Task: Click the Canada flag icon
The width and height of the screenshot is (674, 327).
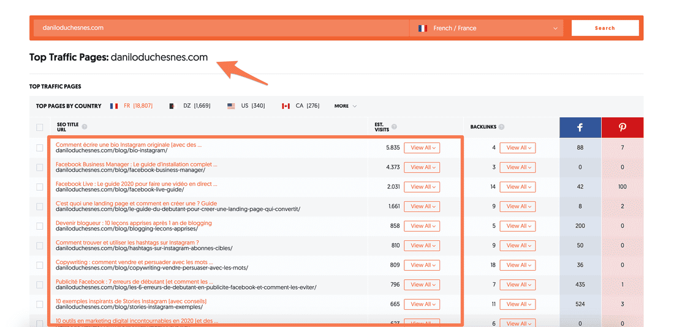Action: coord(286,106)
